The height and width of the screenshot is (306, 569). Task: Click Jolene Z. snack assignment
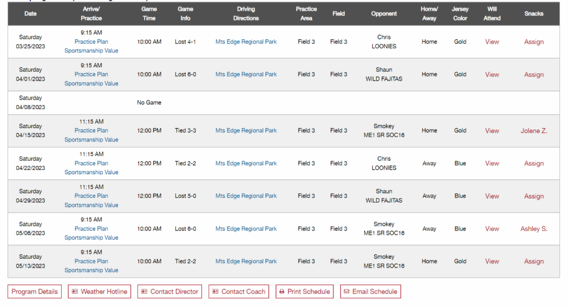[x=534, y=130]
